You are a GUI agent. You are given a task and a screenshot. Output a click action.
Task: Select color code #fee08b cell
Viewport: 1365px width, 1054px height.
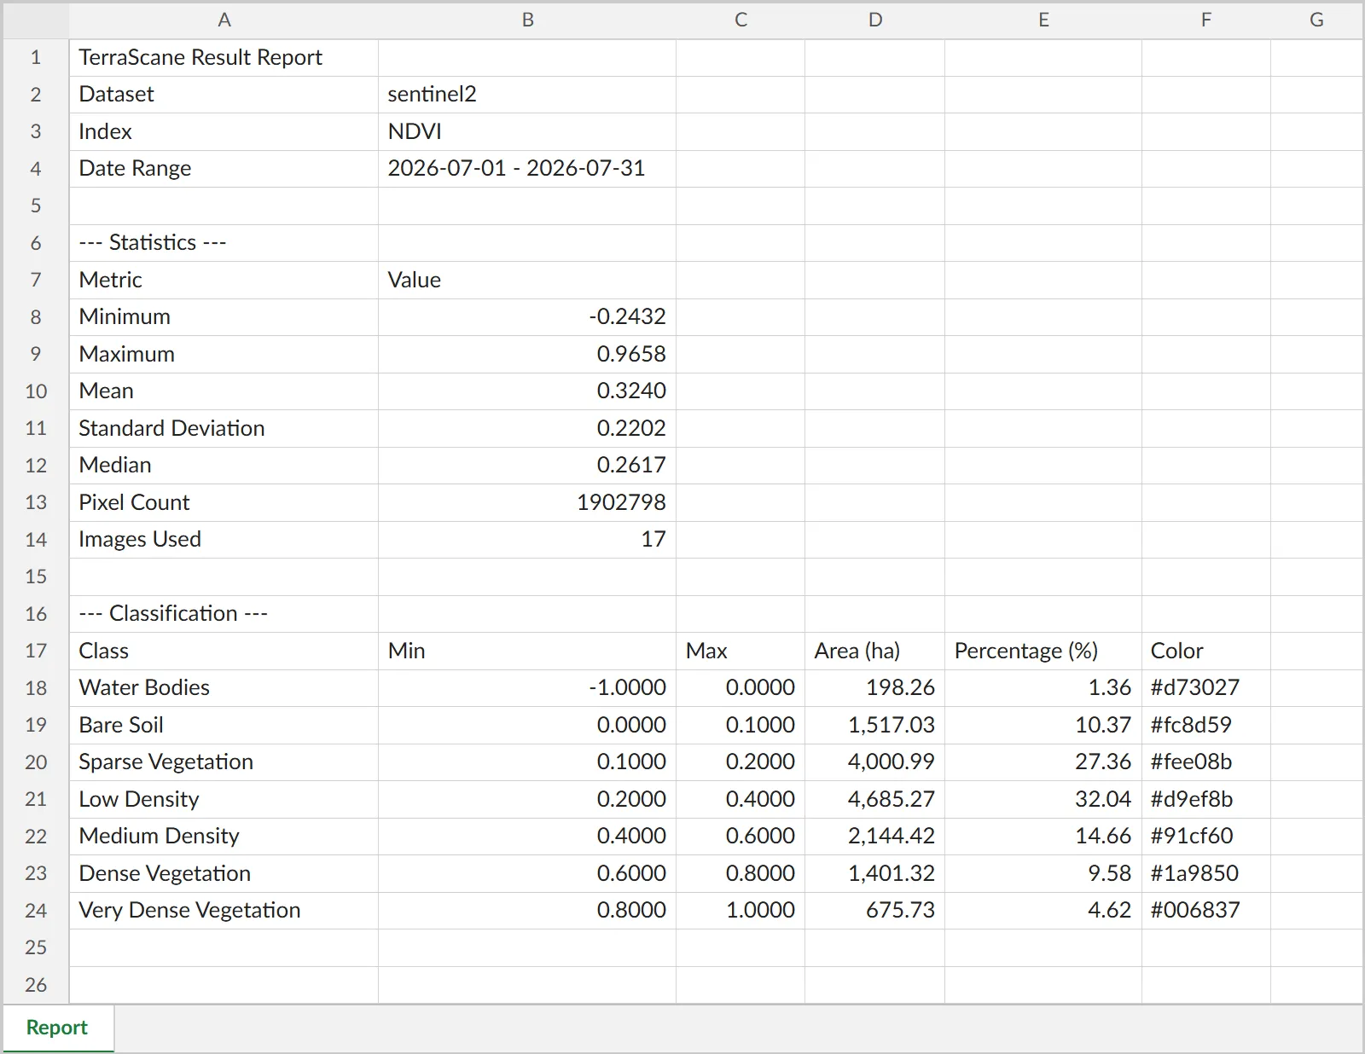pos(1205,762)
